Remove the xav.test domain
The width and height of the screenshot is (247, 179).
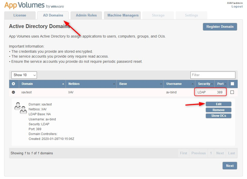tap(219, 110)
